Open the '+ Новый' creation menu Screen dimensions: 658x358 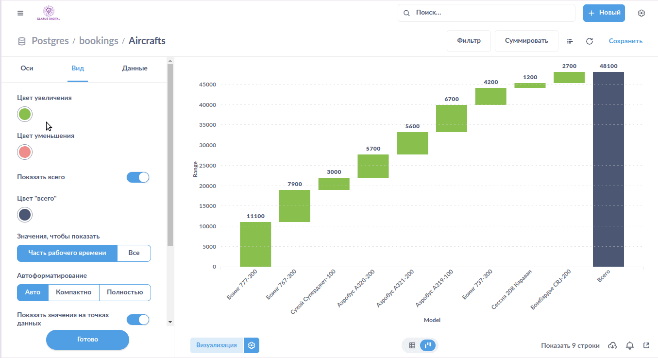click(604, 13)
